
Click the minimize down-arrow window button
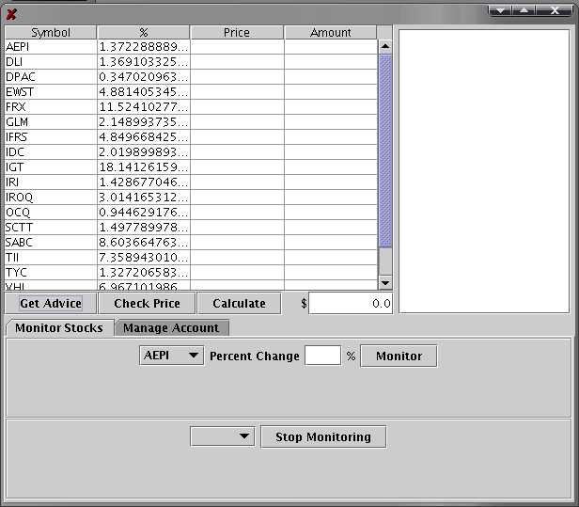(x=500, y=10)
